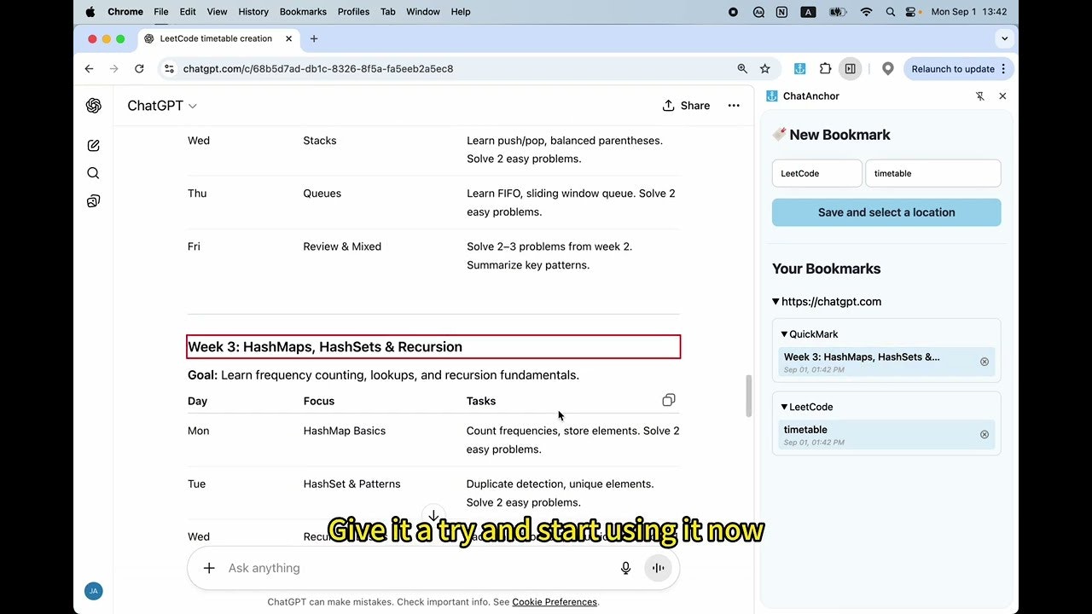Start dictation with microphone icon

click(x=625, y=568)
